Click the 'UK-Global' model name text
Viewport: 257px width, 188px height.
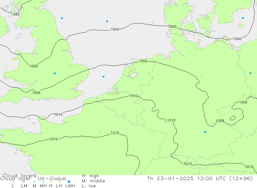[x=52, y=179]
